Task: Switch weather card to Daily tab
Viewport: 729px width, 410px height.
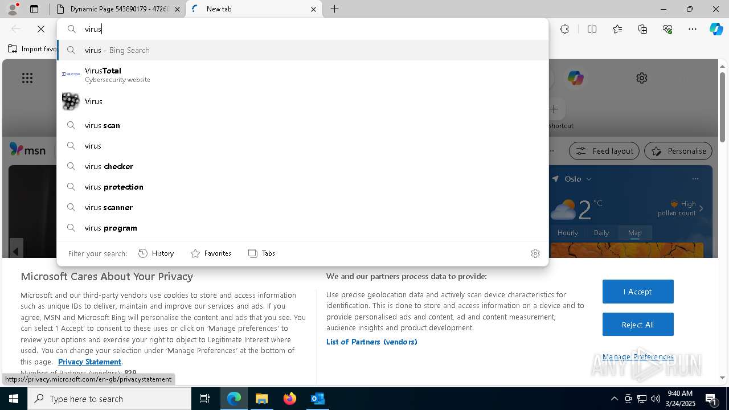Action: click(x=601, y=233)
